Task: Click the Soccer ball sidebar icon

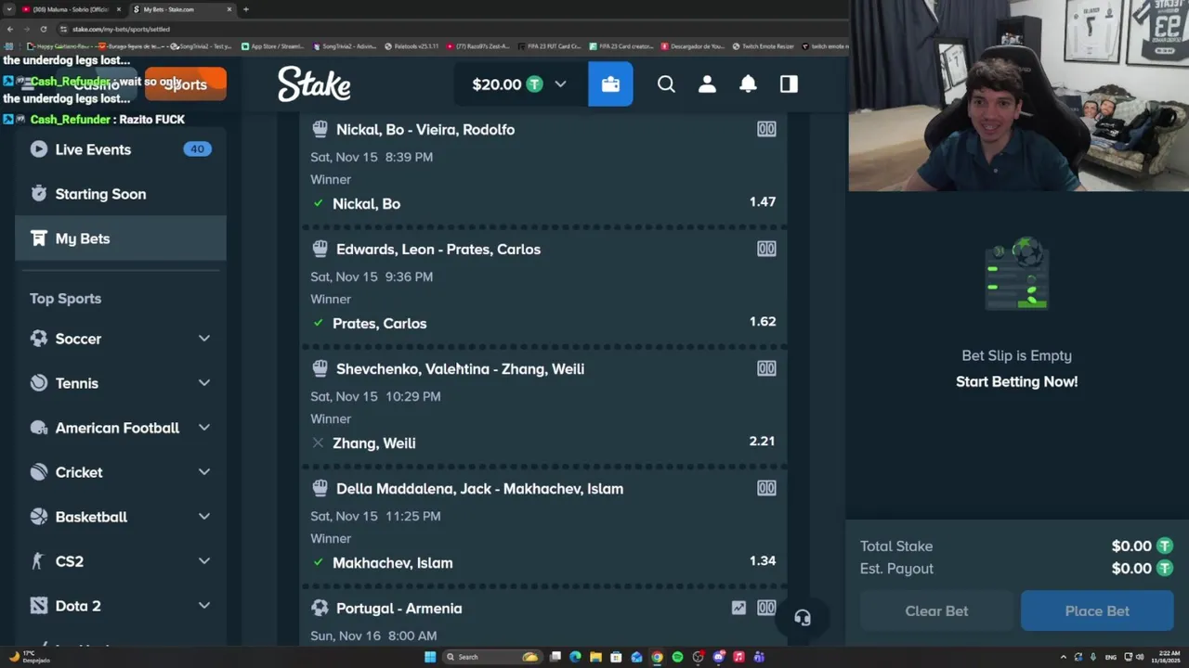Action: click(38, 339)
